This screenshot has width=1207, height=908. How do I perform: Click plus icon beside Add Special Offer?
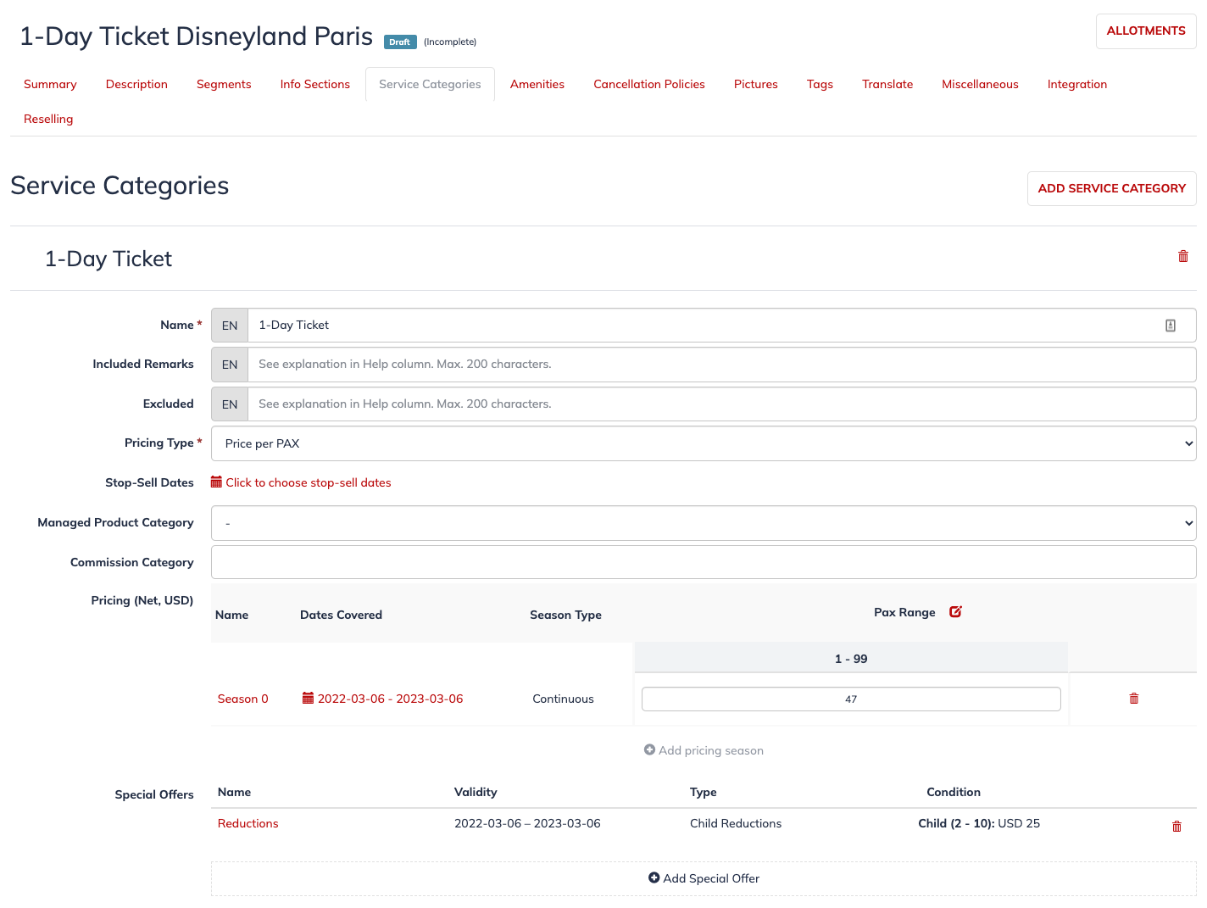[x=654, y=877]
